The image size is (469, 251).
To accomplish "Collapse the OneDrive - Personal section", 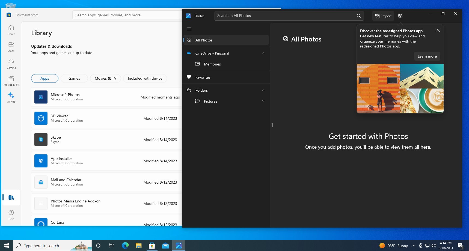I will (263, 53).
